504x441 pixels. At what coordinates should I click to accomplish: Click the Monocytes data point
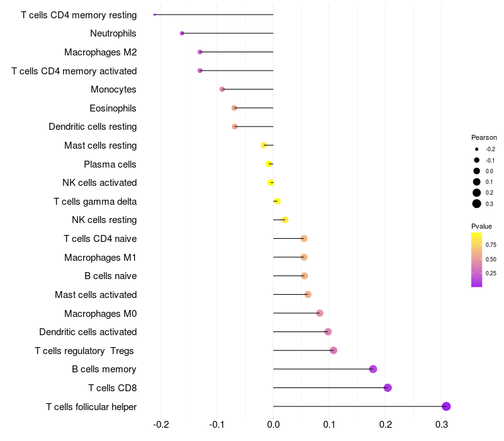tap(222, 89)
